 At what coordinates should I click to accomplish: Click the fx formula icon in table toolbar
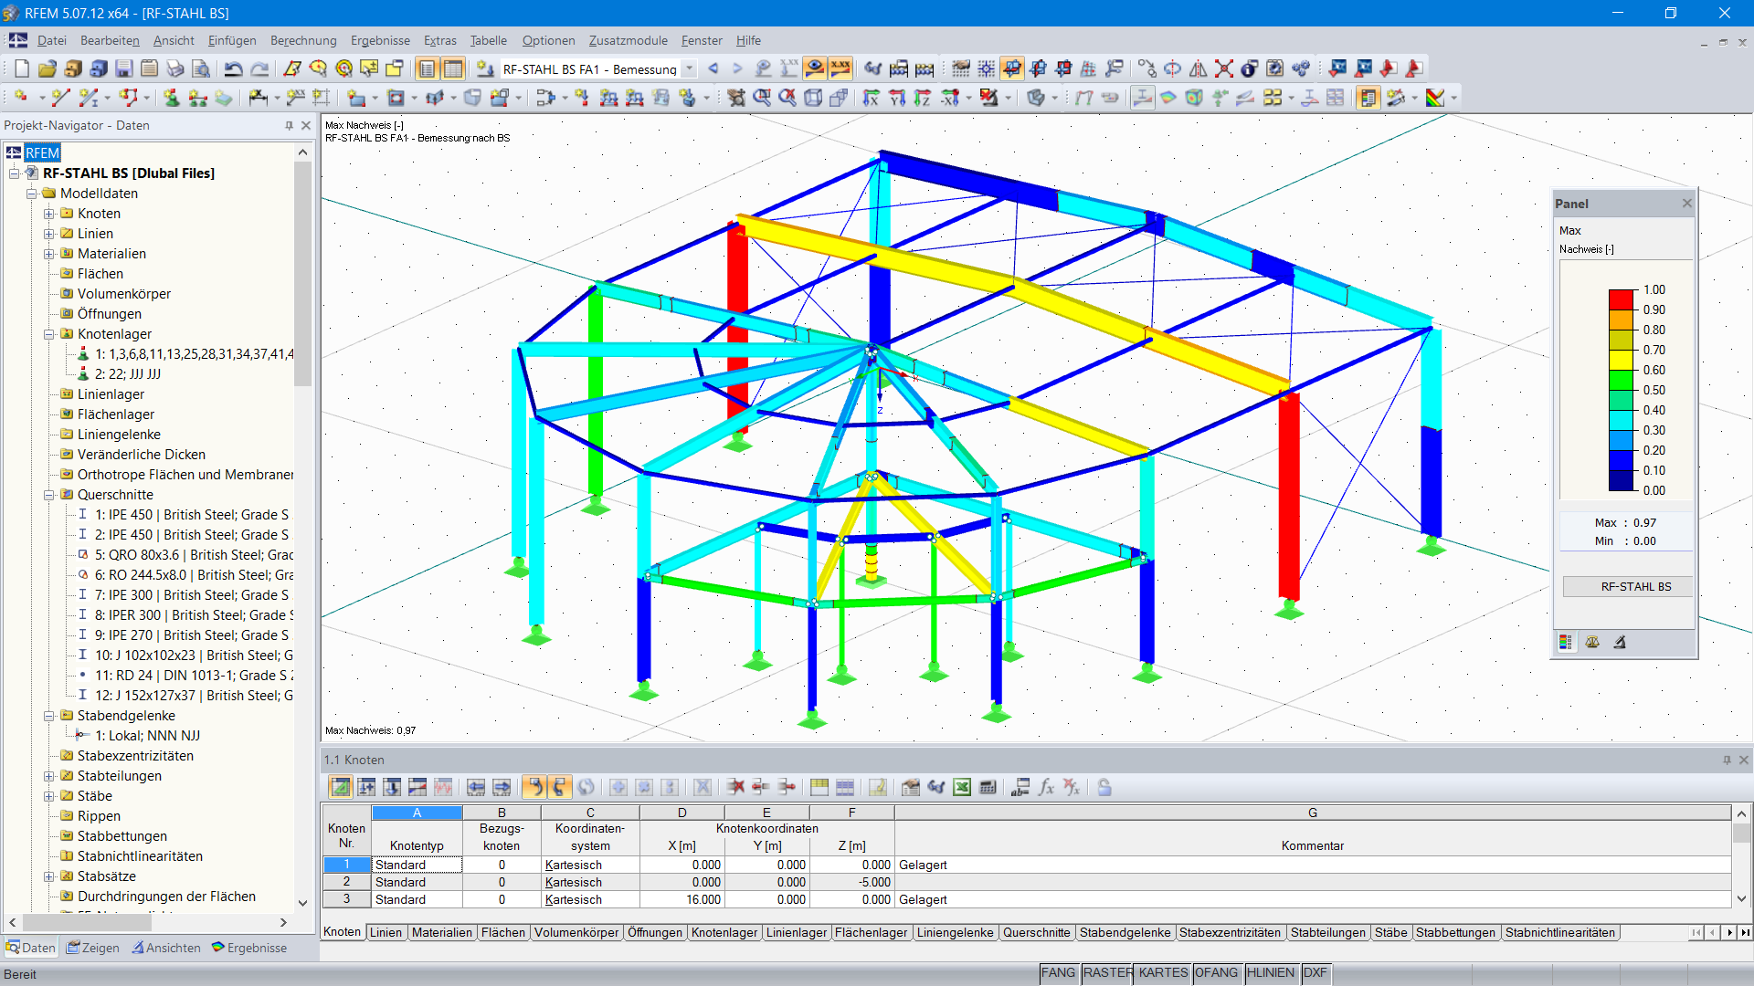1046,787
